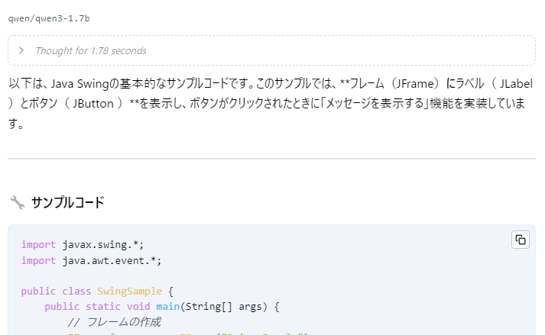
Task: Click the "import javax.swing.*;" code line
Action: point(83,245)
